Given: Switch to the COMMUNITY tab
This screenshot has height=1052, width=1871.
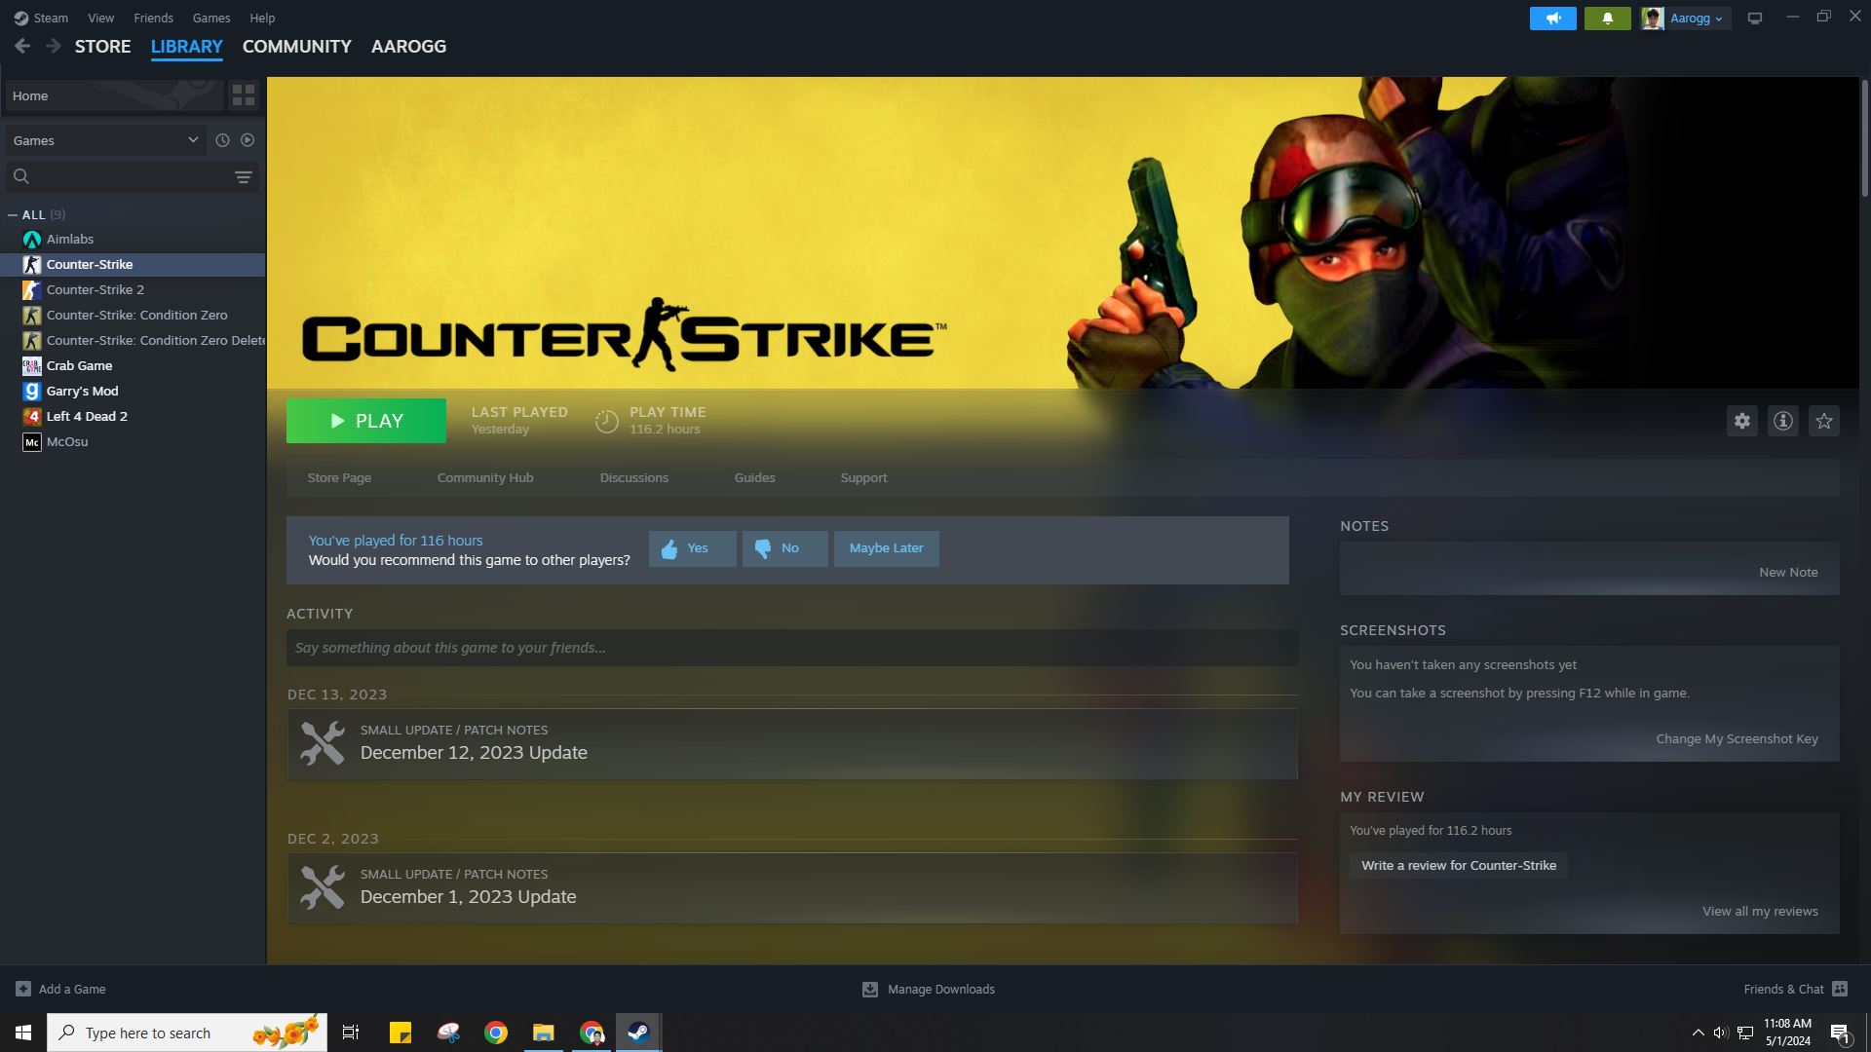Looking at the screenshot, I should coord(296,47).
